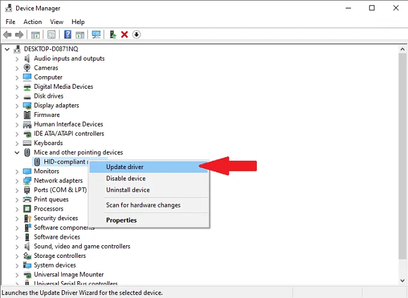408x298 pixels.
Task: Click the Scan for hardware changes monitor icon
Action: (x=96, y=34)
